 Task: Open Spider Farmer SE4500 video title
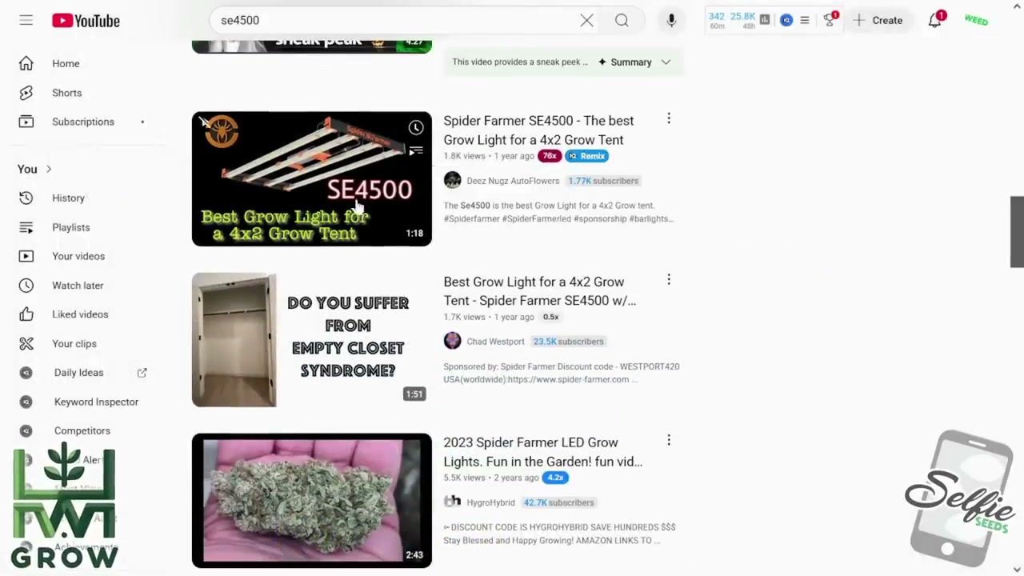click(x=538, y=130)
